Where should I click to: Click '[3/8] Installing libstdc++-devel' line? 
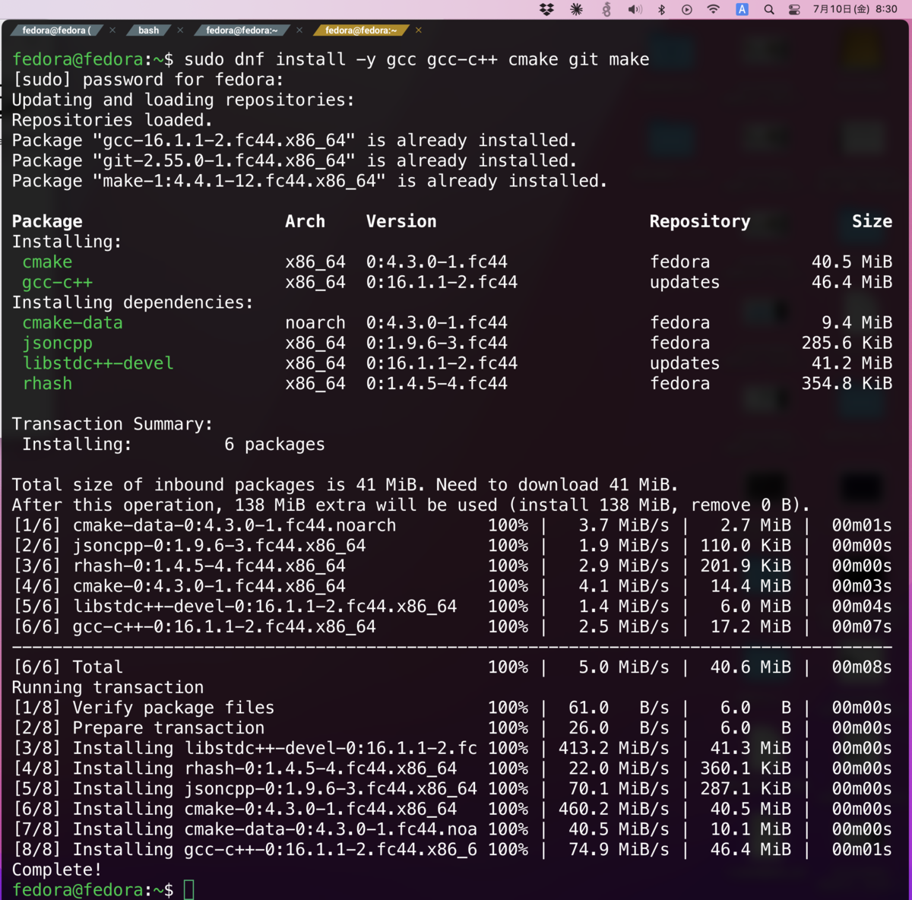(452, 749)
